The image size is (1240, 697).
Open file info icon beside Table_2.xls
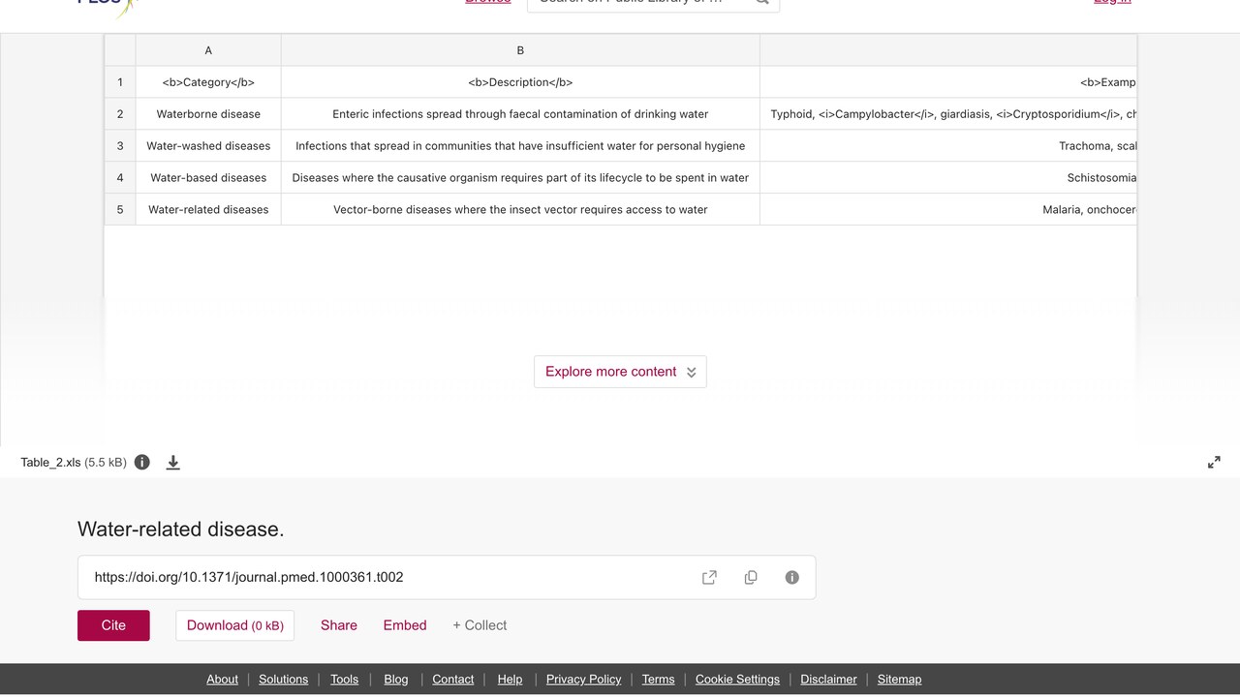tap(142, 462)
